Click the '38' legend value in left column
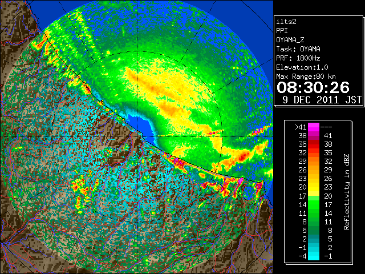The image size is (365, 274). click(303, 136)
